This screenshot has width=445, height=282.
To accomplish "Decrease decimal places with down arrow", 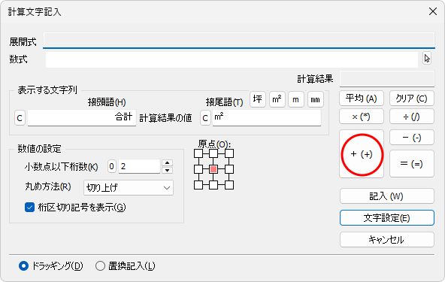I will [167, 170].
